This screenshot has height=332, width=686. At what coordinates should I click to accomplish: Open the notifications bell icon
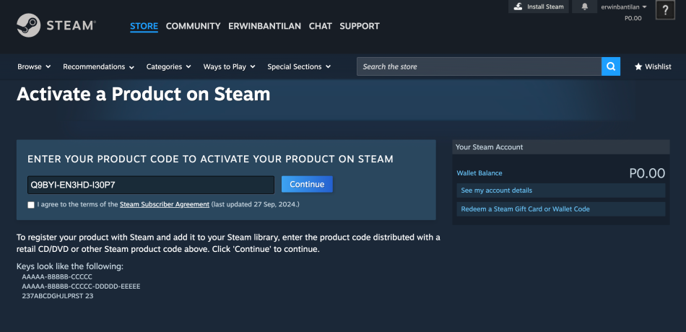[x=584, y=6]
